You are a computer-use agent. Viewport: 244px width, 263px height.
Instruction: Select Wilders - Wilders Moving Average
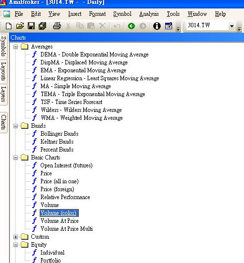click(81, 110)
